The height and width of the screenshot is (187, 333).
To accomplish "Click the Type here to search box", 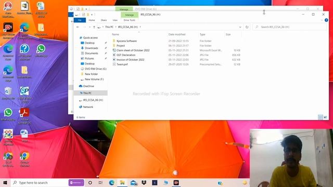I will click(40, 182).
